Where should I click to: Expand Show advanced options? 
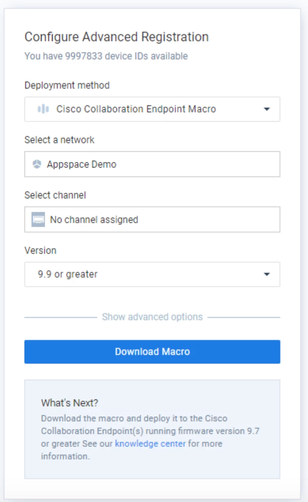point(152,317)
